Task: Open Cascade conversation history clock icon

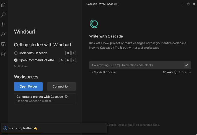Action: click(188, 4)
